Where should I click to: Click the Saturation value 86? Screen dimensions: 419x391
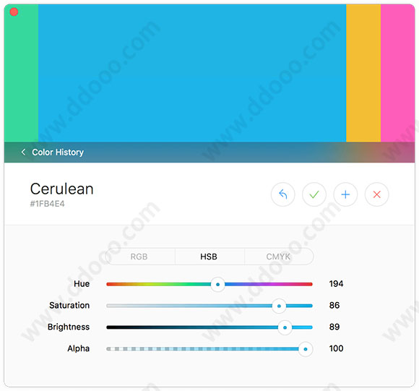[334, 305]
